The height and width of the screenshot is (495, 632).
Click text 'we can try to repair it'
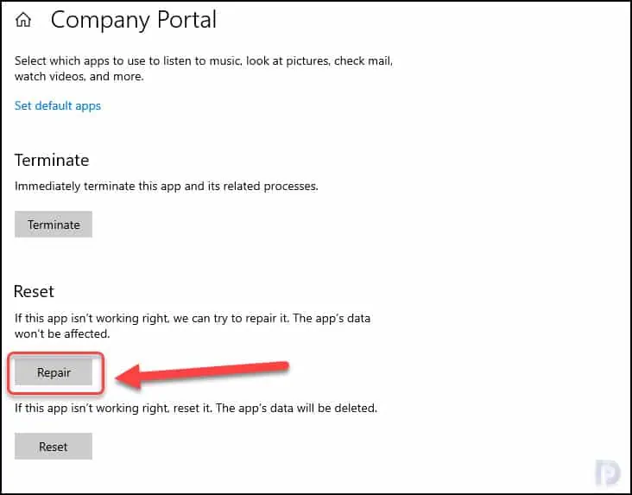[231, 318]
